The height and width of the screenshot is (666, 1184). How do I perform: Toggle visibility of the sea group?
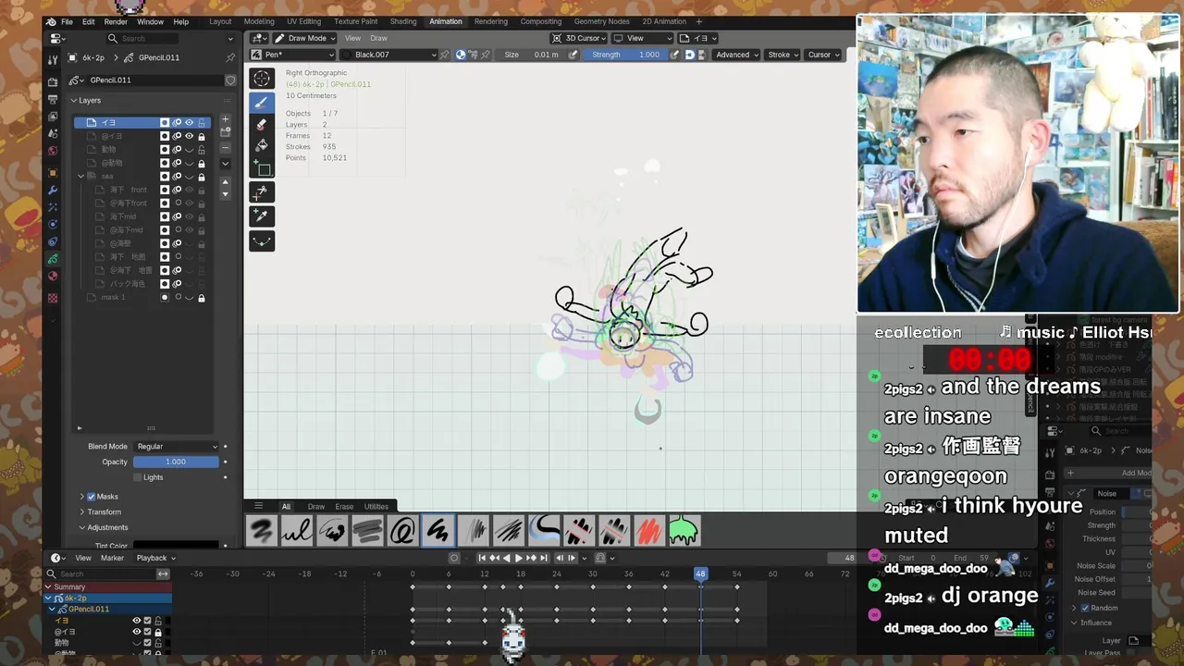190,176
